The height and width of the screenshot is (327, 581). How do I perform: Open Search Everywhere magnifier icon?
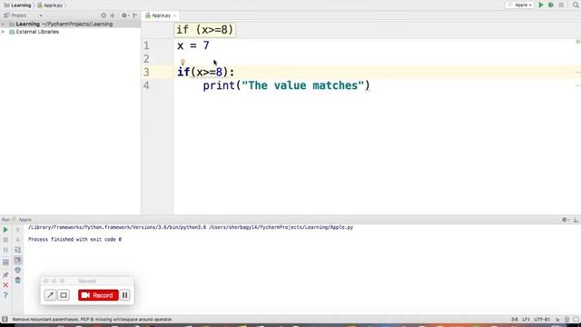tap(576, 5)
